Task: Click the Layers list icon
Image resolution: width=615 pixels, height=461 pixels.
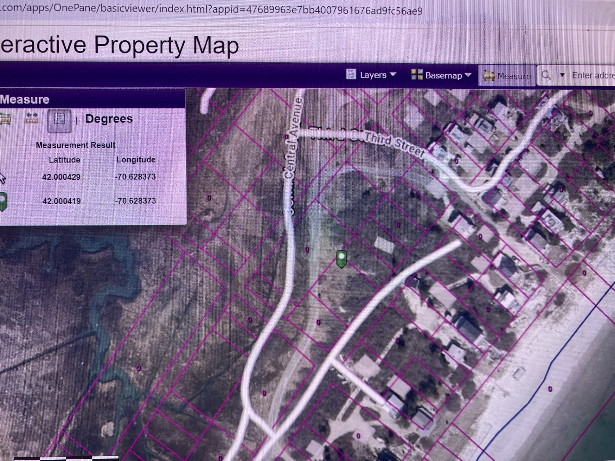Action: pyautogui.click(x=351, y=74)
